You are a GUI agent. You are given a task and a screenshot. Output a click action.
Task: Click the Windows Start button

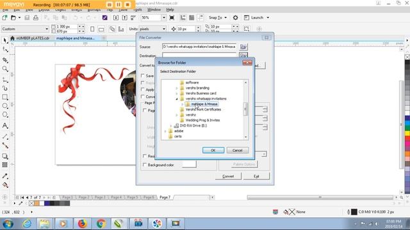click(x=8, y=224)
